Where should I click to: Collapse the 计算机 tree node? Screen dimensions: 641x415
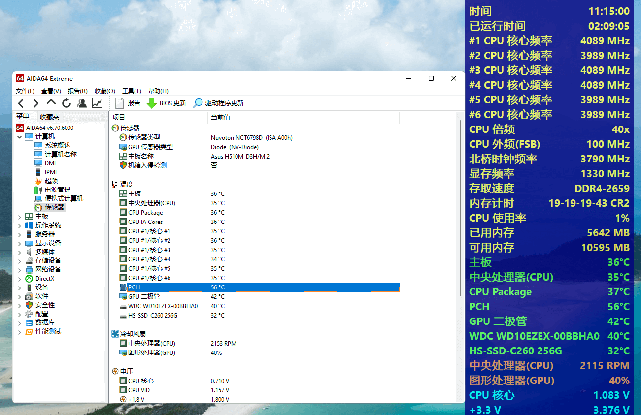20,137
